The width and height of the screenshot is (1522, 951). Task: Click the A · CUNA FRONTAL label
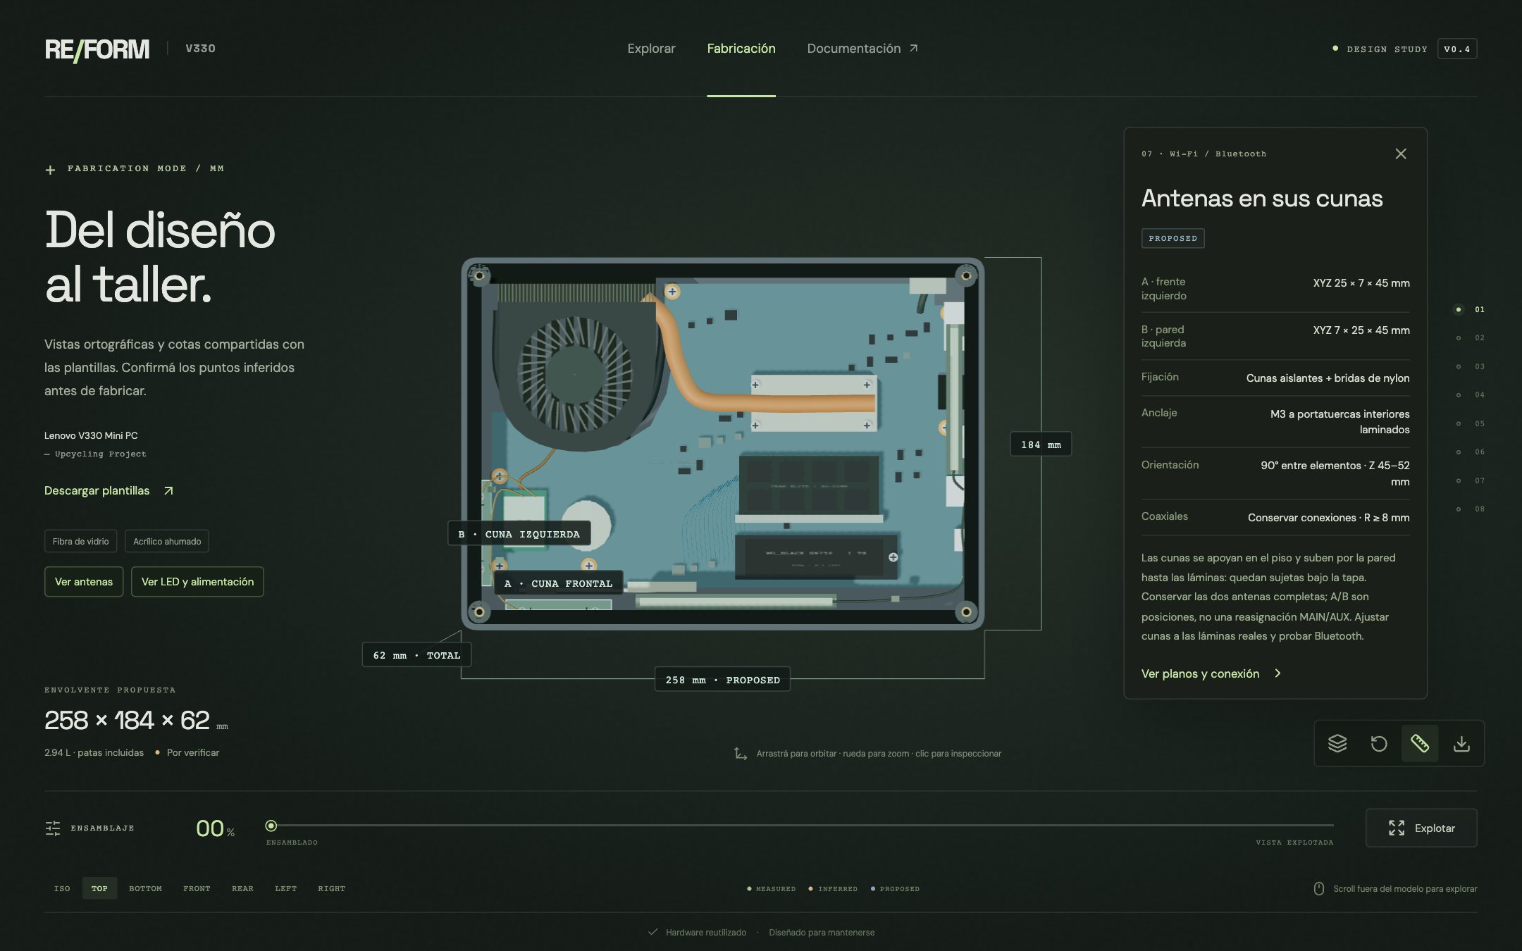click(559, 583)
